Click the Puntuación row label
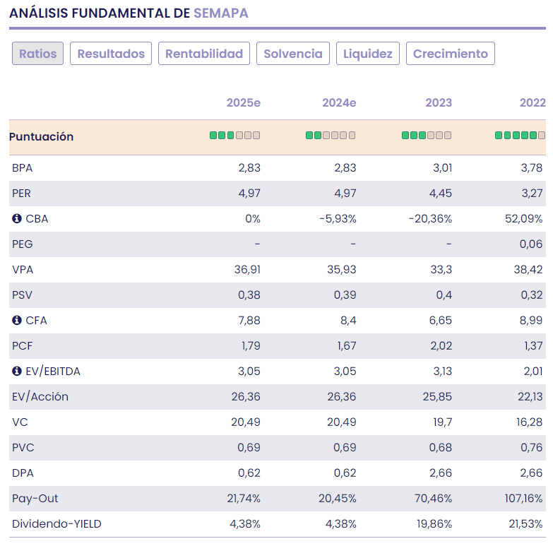553x546 pixels. click(42, 137)
